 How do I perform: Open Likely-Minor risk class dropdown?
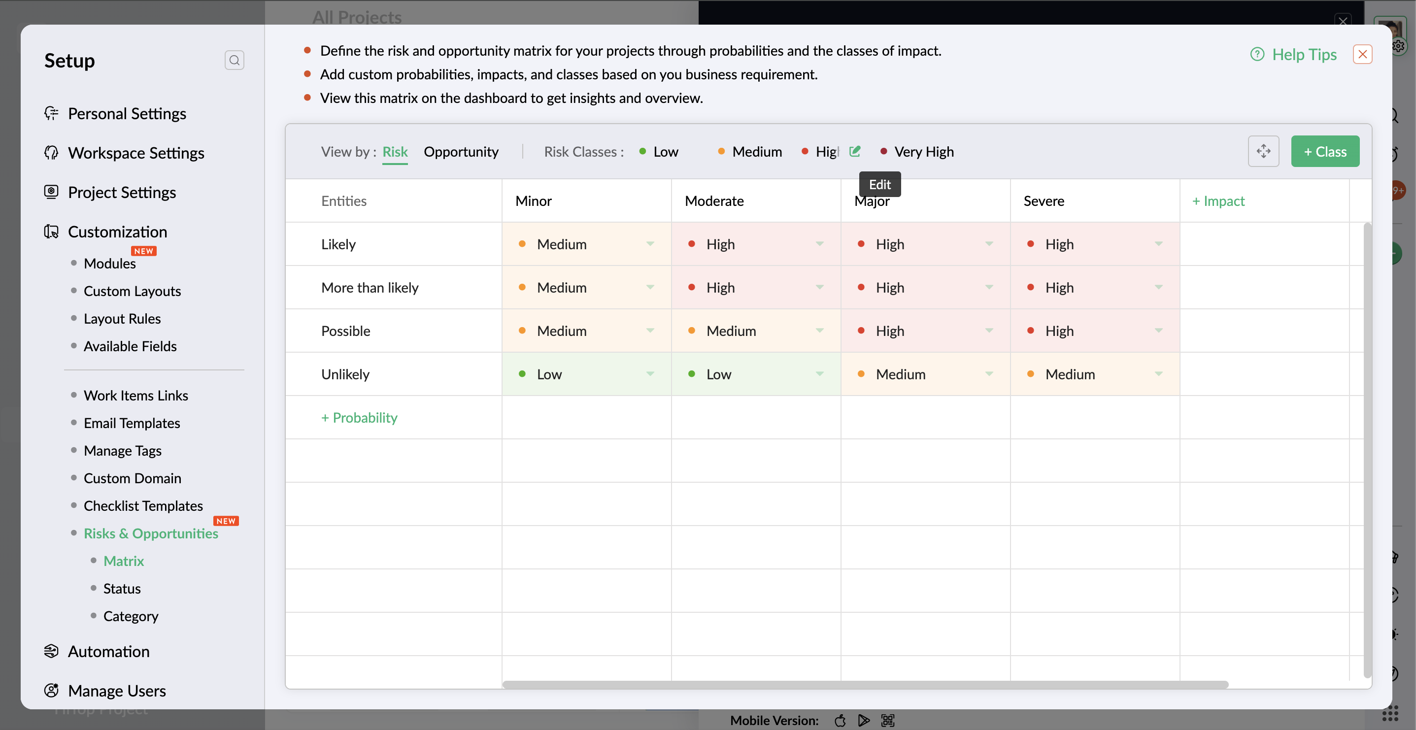tap(650, 244)
